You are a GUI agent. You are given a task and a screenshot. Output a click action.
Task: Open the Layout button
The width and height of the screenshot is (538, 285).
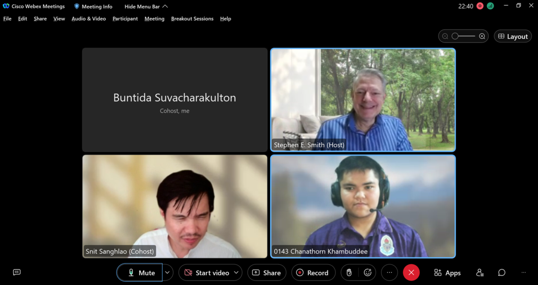pos(513,36)
